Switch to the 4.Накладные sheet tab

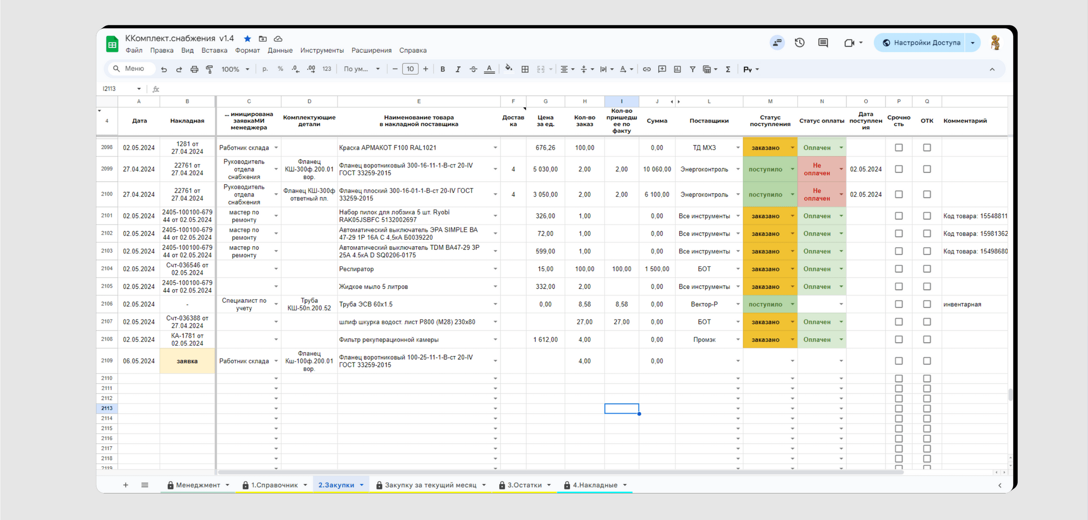tap(595, 485)
